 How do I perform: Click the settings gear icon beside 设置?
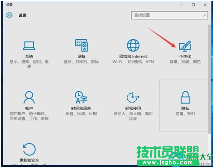(x=9, y=15)
